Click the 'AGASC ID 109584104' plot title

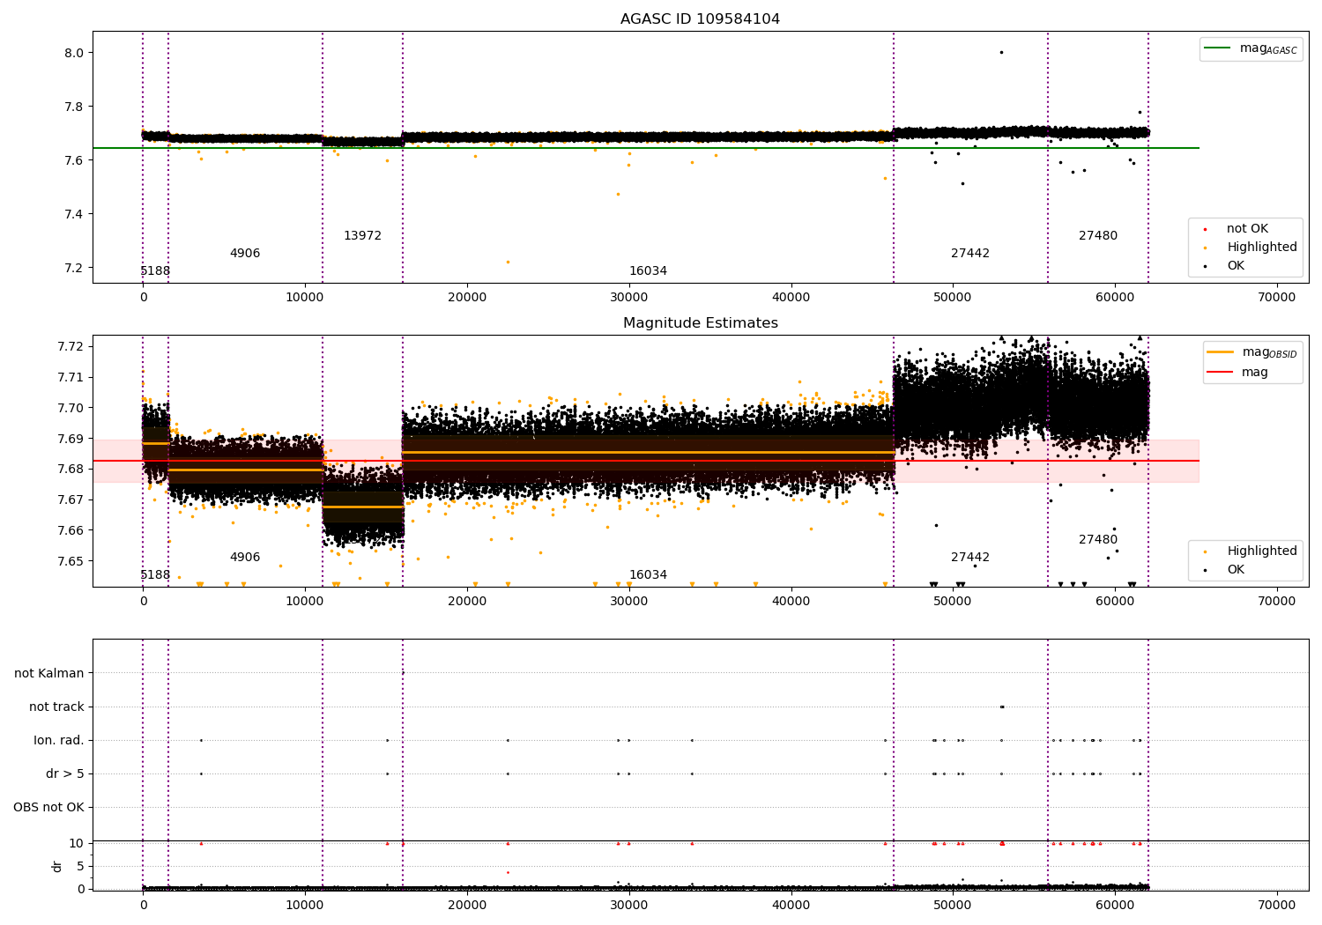700,19
